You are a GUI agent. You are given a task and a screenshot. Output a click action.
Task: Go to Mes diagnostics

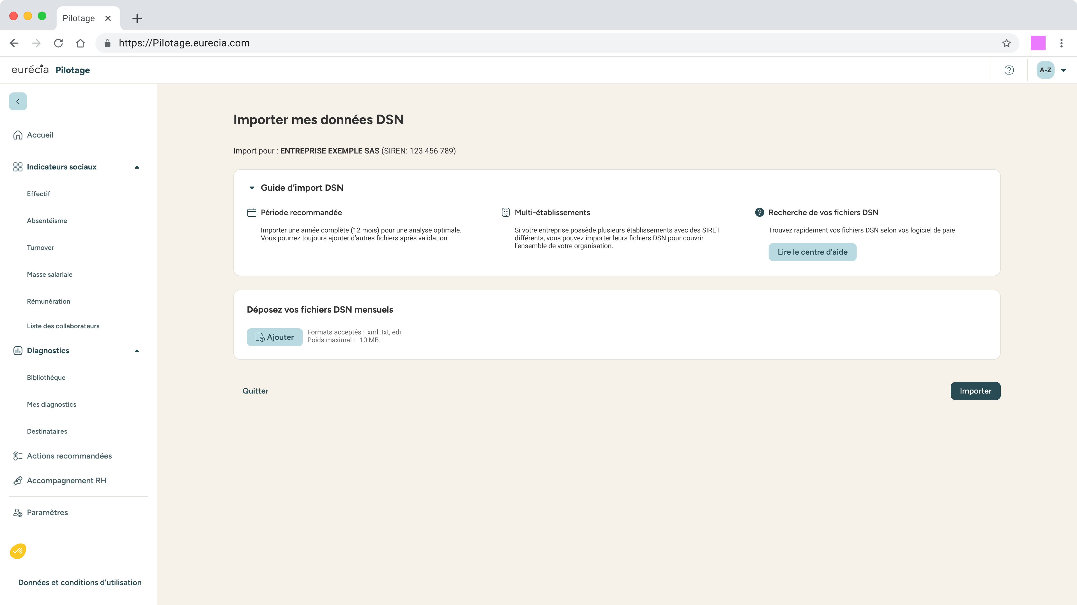click(51, 404)
